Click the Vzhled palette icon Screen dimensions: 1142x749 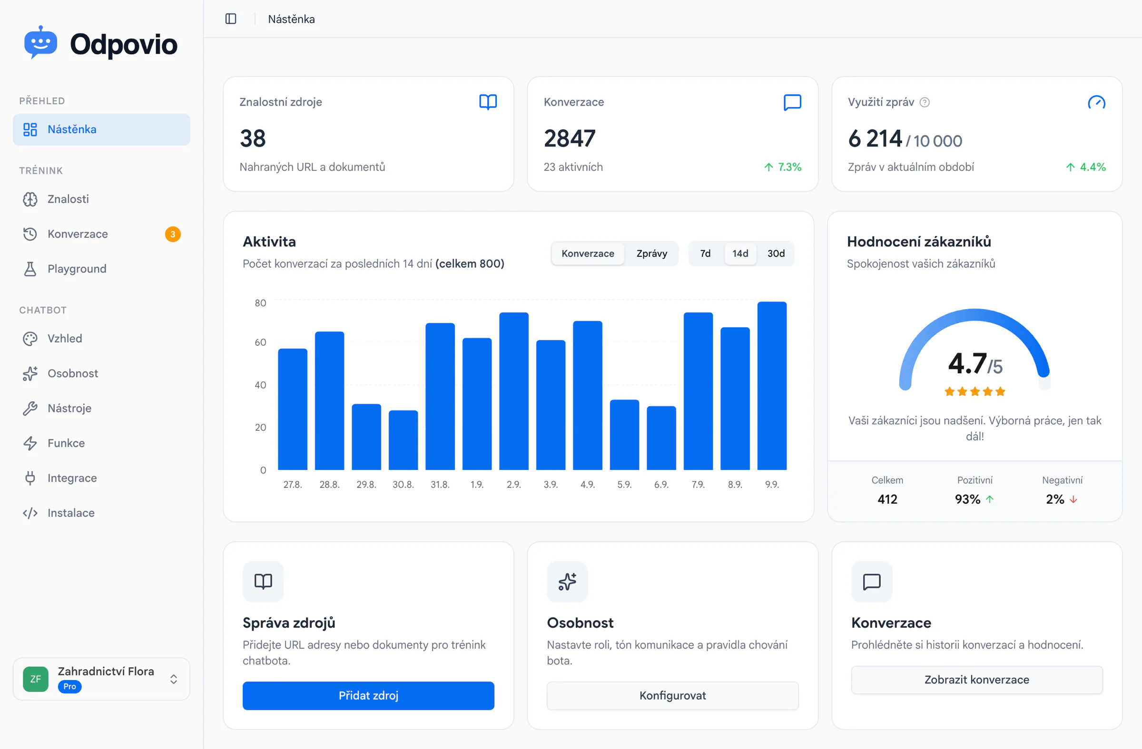(x=30, y=339)
